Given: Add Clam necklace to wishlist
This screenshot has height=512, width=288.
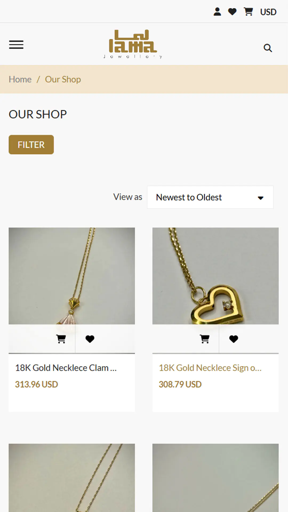Looking at the screenshot, I should pyautogui.click(x=90, y=339).
